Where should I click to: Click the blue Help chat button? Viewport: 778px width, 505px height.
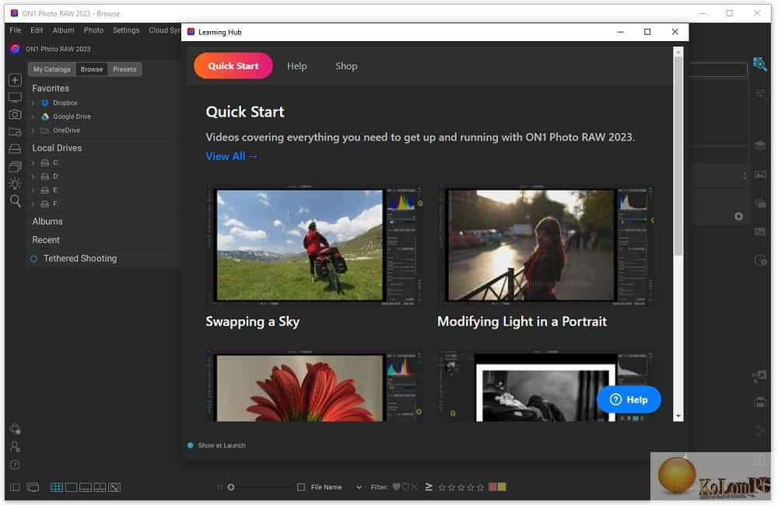click(629, 399)
